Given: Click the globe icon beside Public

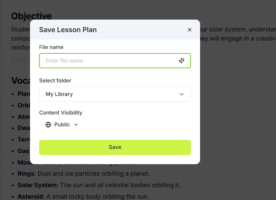Looking at the screenshot, I should tap(48, 125).
